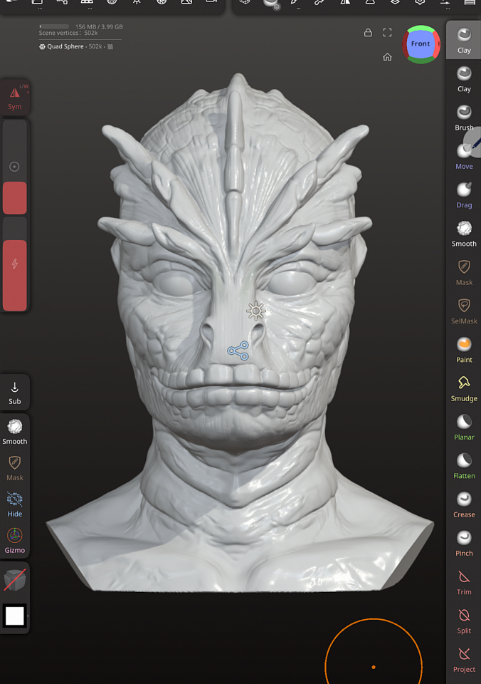Click the Hide button on left panel
The image size is (481, 684).
point(15,503)
